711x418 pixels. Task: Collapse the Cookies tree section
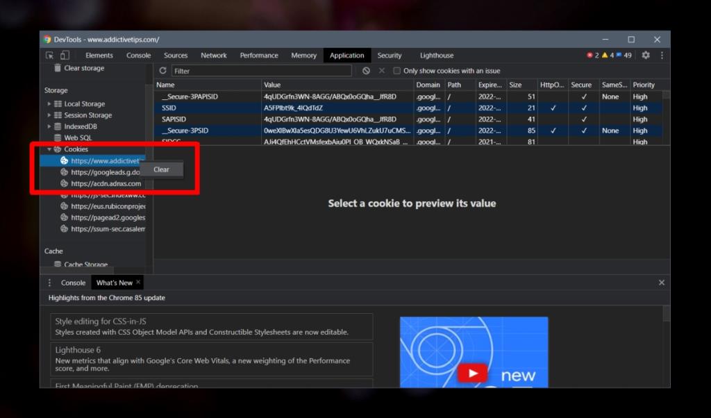pyautogui.click(x=49, y=149)
